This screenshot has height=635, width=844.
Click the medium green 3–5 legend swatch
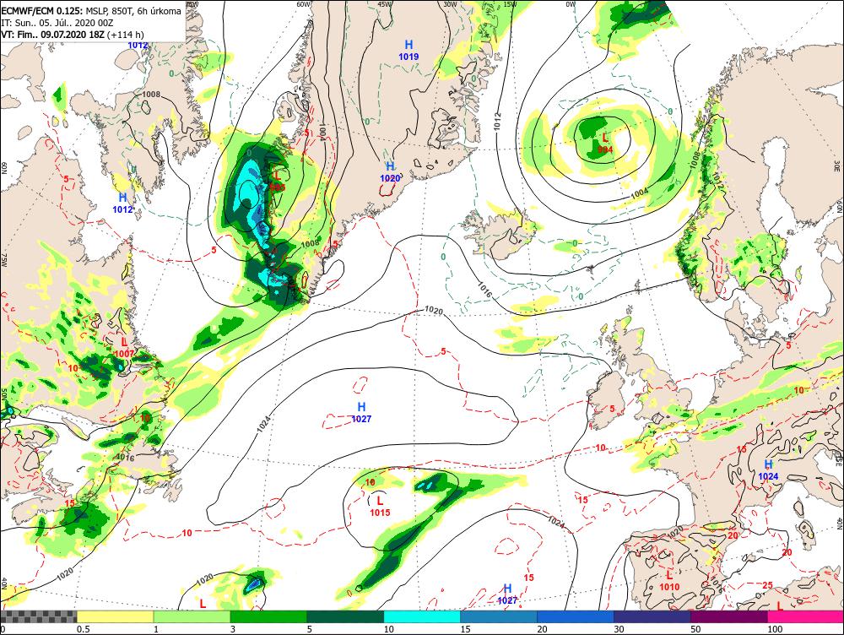(x=268, y=616)
